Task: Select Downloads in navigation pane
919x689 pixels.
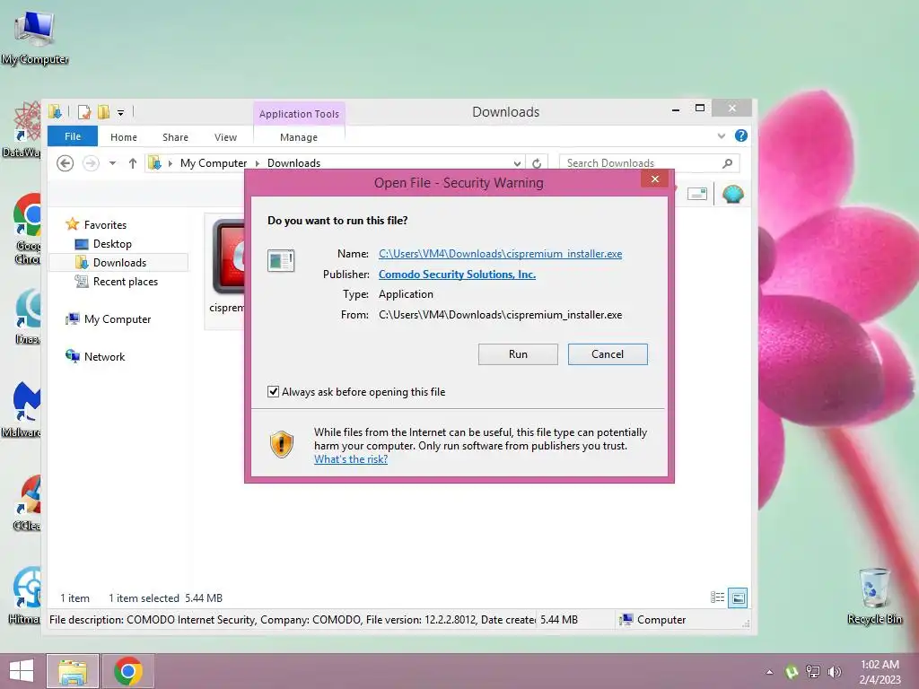Action: coord(119,263)
